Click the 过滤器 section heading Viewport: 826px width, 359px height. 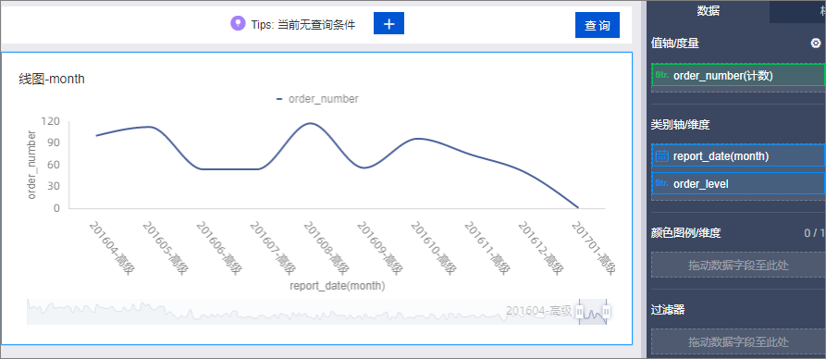tap(668, 310)
